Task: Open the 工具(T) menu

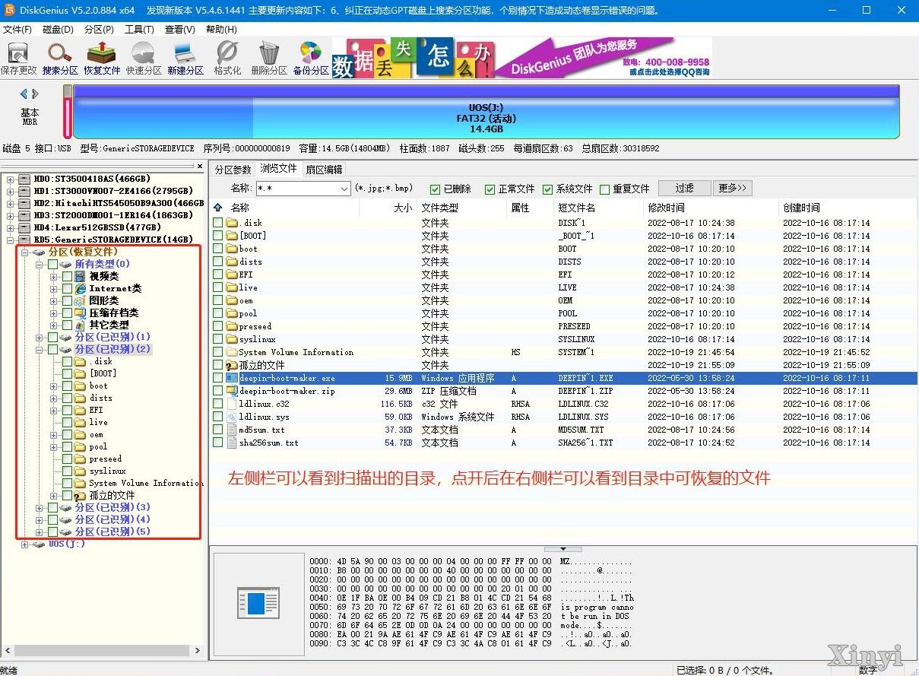Action: [x=140, y=29]
